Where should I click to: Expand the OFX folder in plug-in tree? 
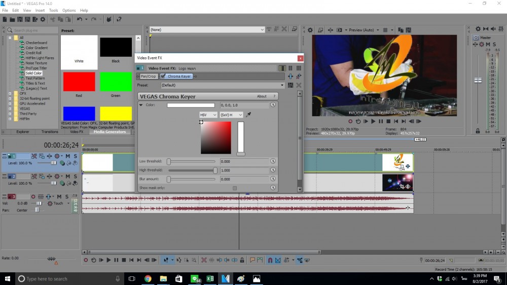tap(10, 93)
